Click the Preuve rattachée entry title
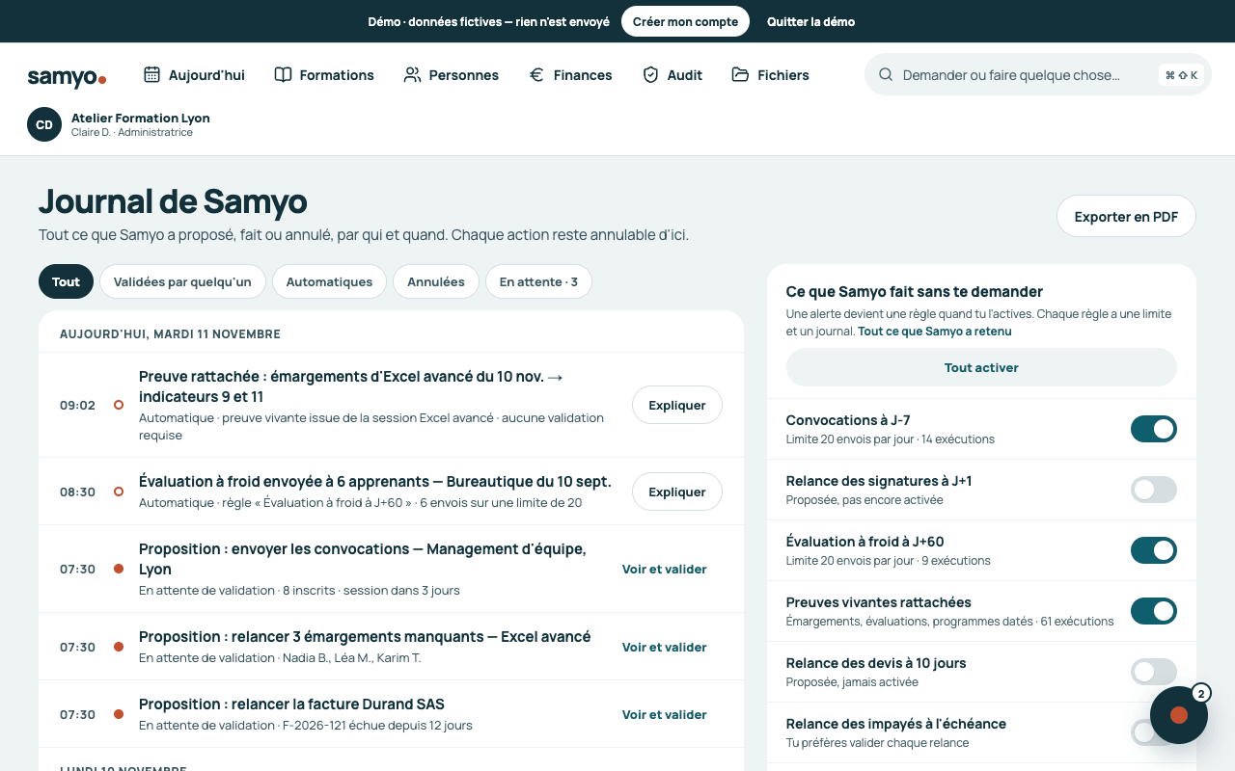1235x771 pixels. point(352,386)
